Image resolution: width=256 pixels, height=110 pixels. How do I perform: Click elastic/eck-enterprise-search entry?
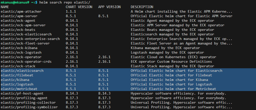click(30, 39)
